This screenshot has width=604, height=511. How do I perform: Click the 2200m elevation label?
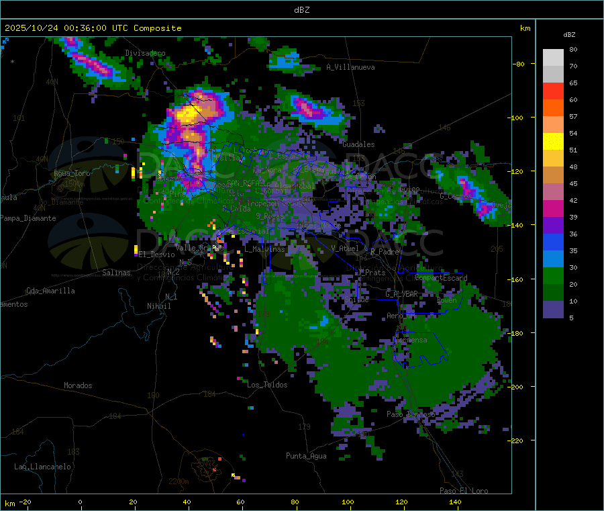coord(179,481)
